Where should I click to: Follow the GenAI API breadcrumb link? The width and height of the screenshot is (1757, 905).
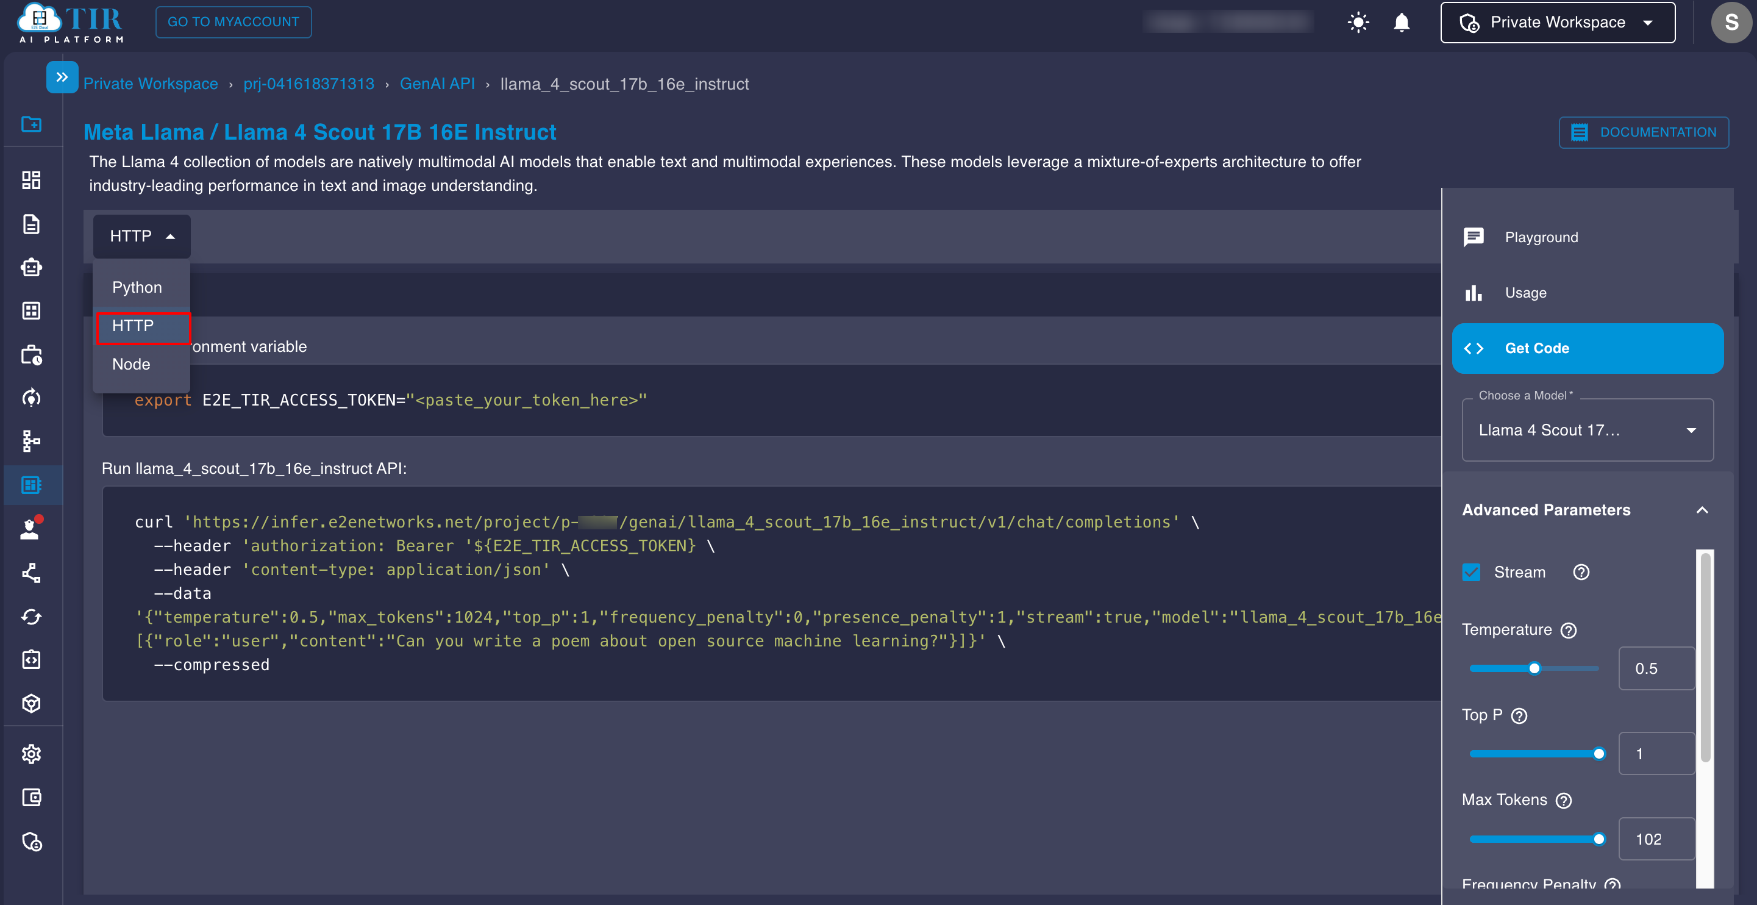(x=437, y=84)
